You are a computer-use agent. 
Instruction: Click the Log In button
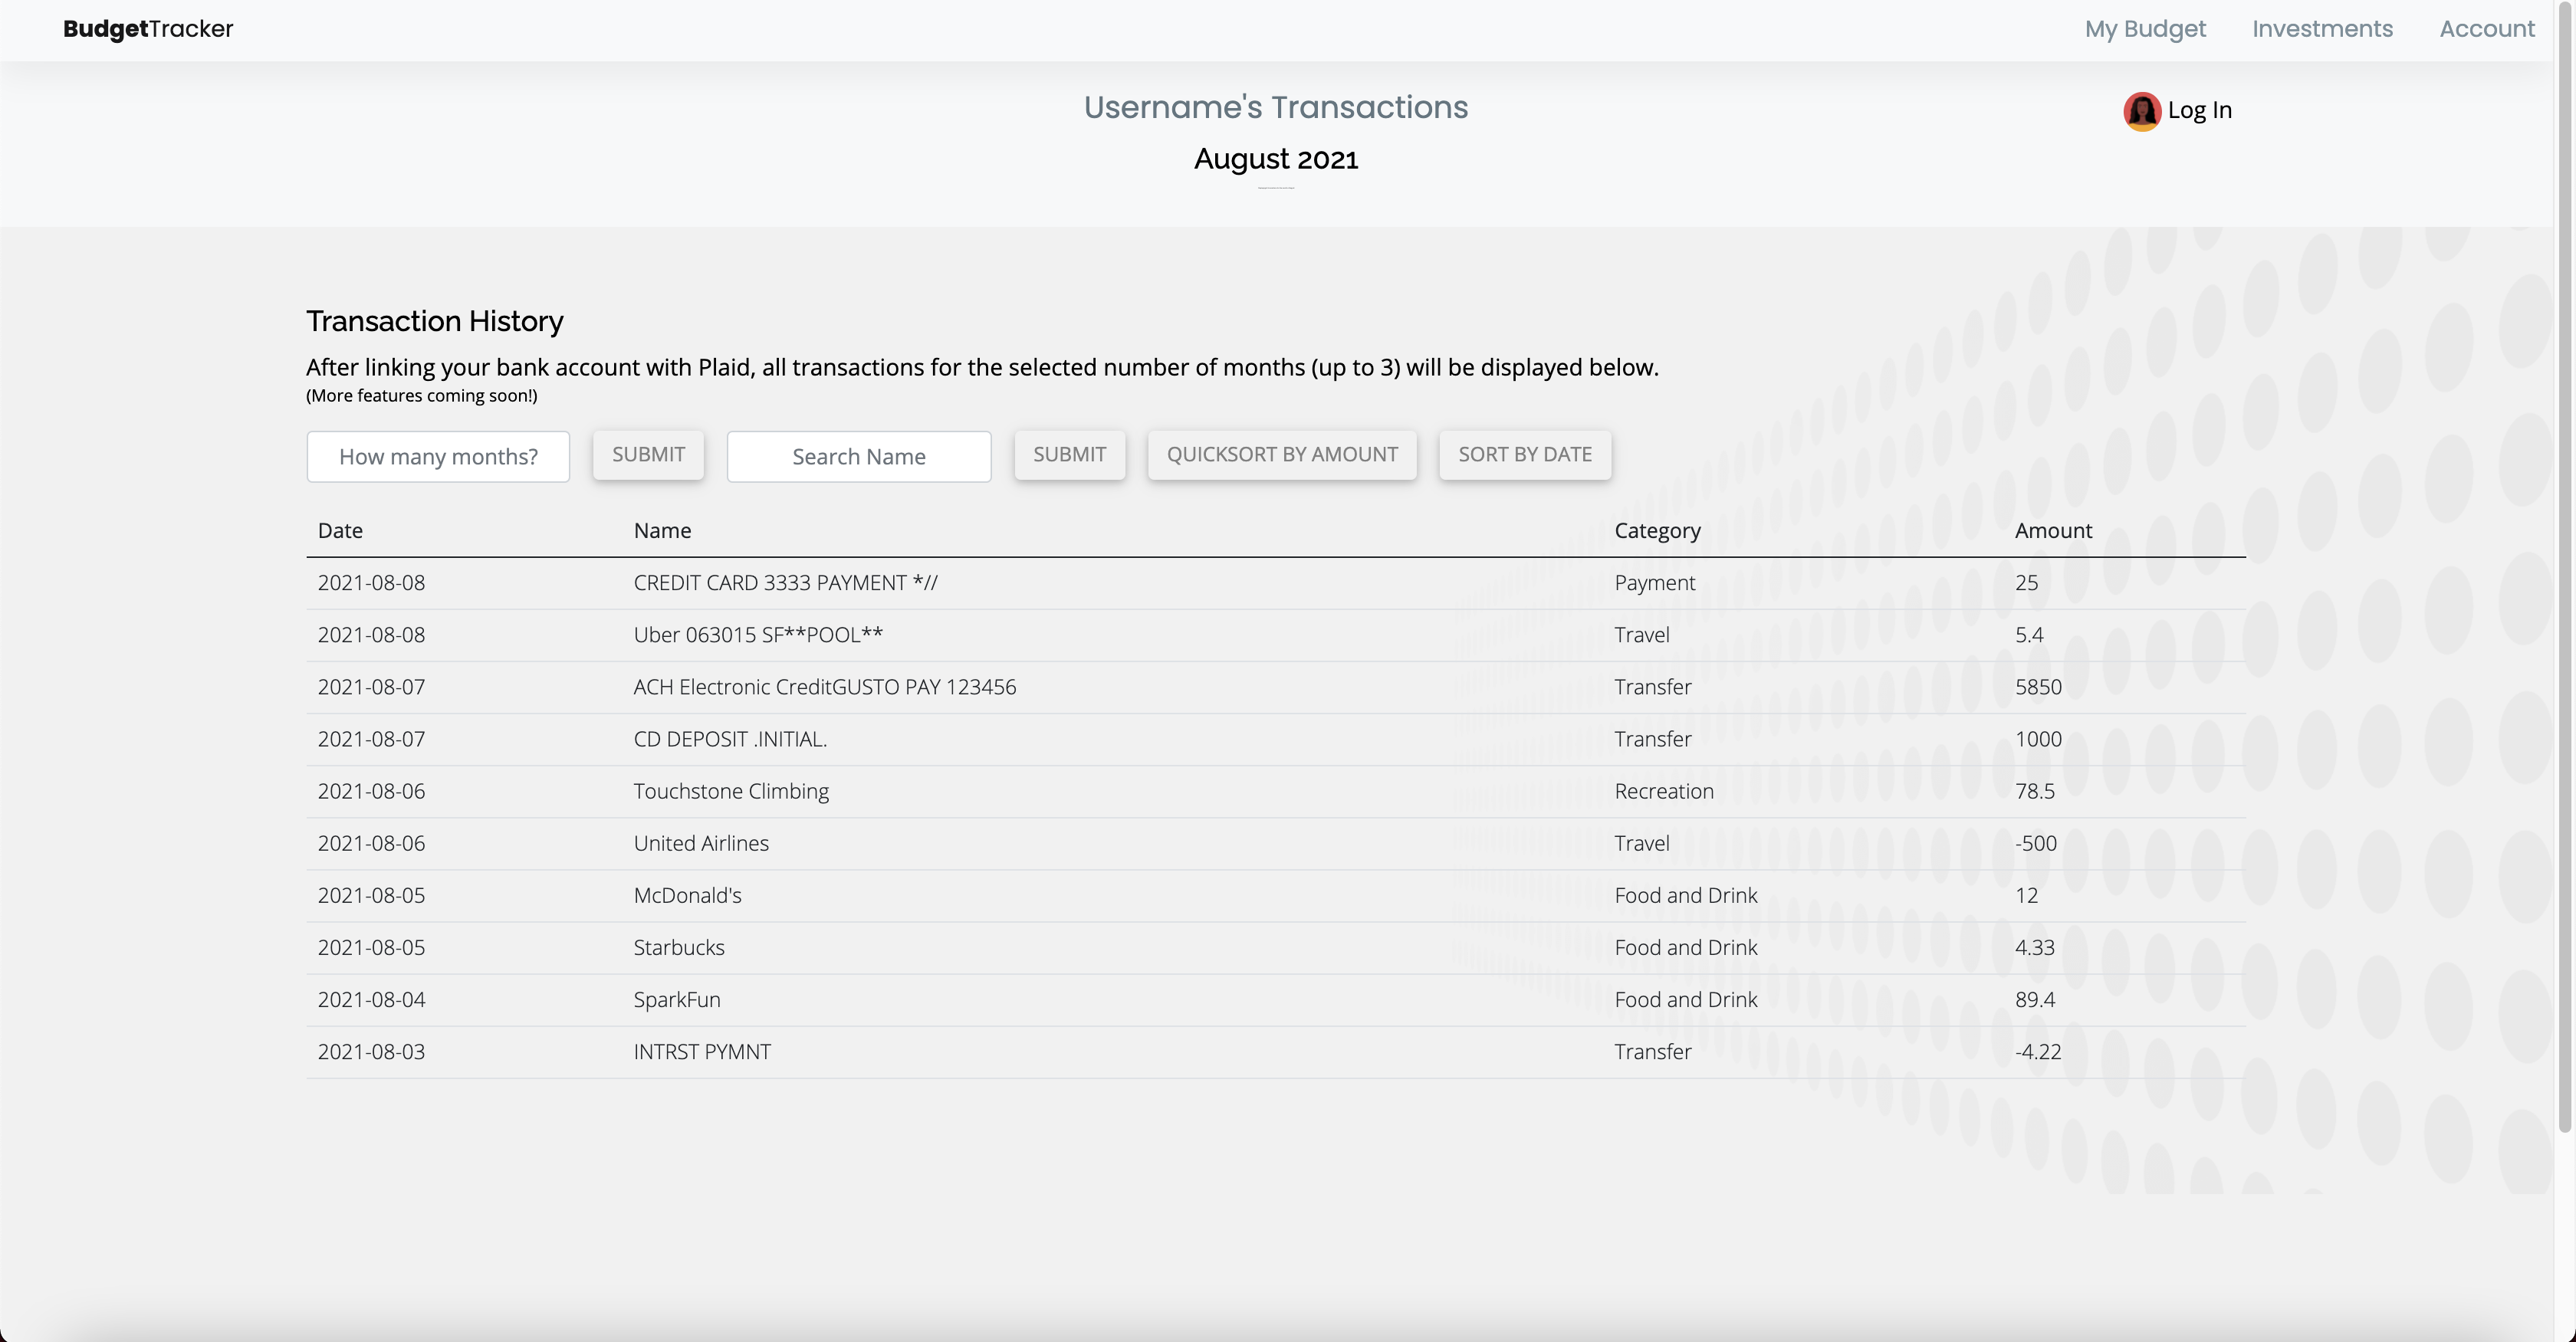click(2199, 111)
